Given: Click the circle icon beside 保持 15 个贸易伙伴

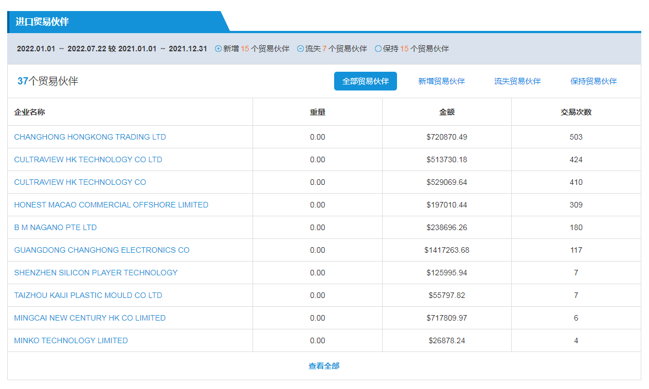Looking at the screenshot, I should tap(378, 49).
